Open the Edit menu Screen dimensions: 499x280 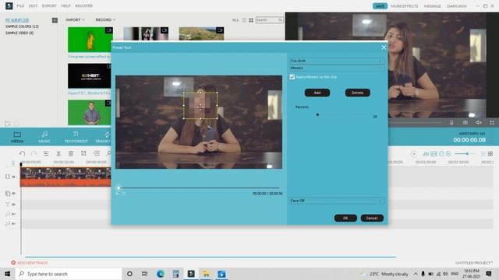pyautogui.click(x=33, y=5)
